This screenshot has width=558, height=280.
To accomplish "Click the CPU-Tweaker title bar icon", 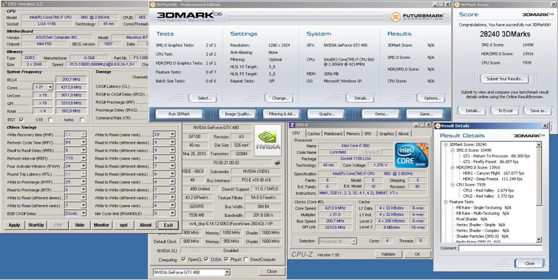I will (4, 4).
